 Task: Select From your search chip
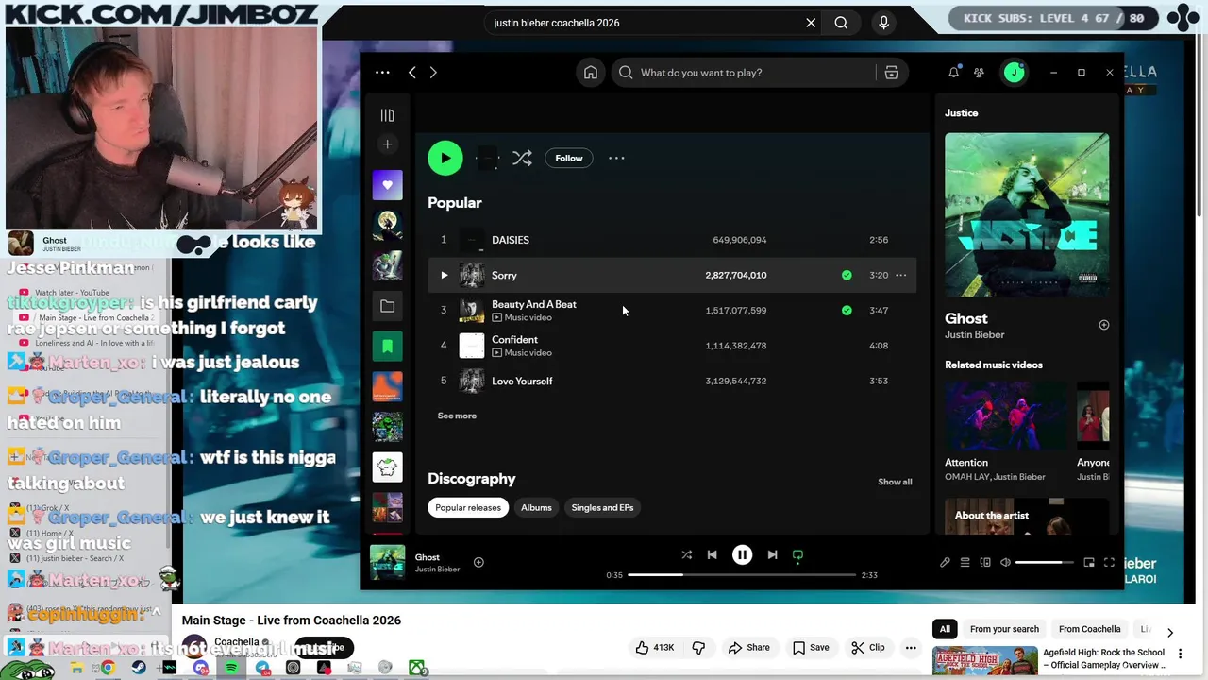(1004, 629)
